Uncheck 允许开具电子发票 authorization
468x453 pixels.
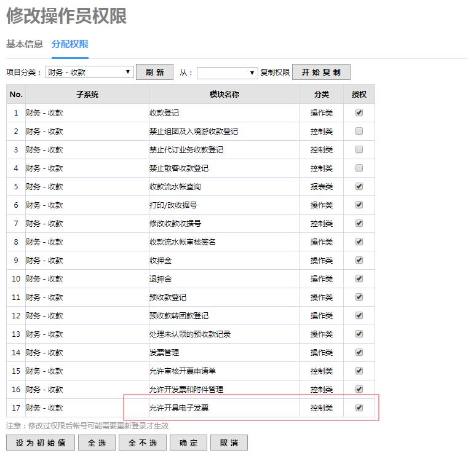359,408
